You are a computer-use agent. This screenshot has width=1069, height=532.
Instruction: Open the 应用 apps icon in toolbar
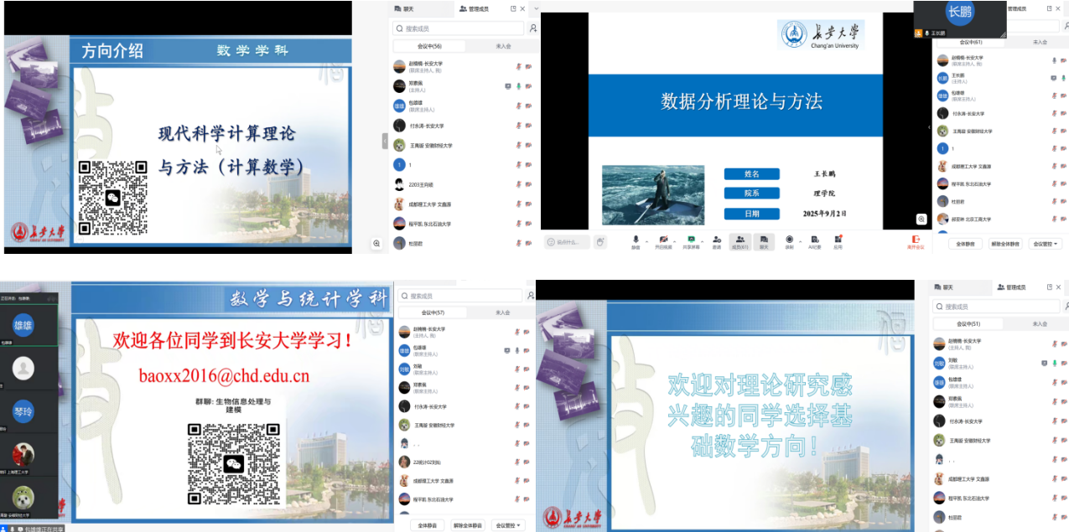838,240
